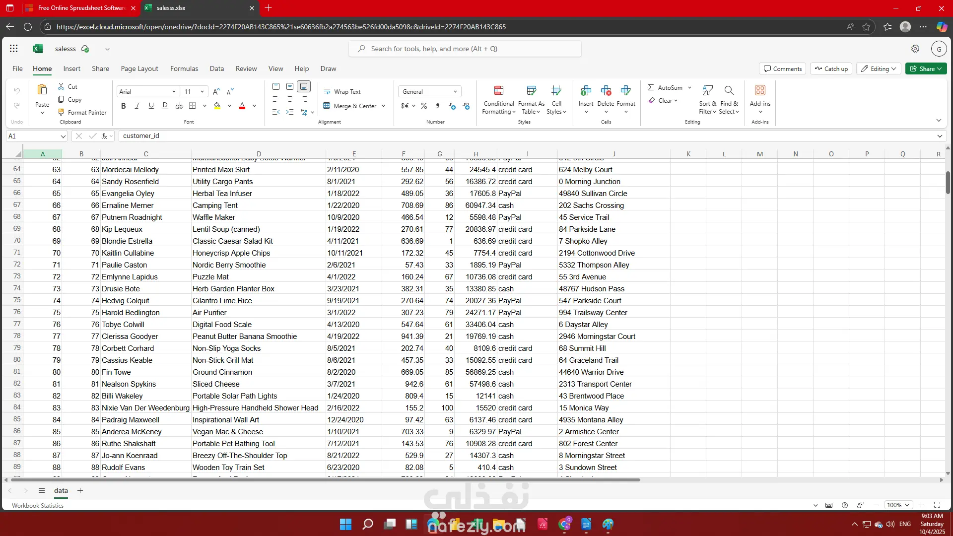Click the red font color swatch
The image size is (953, 536).
tap(242, 106)
